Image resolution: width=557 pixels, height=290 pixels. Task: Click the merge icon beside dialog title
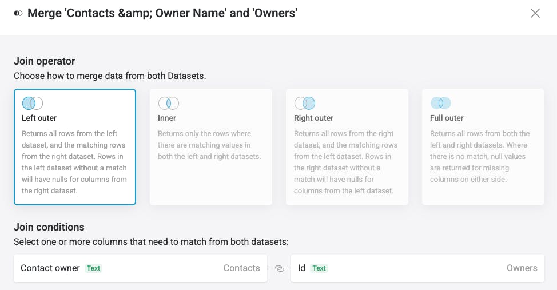pos(18,13)
